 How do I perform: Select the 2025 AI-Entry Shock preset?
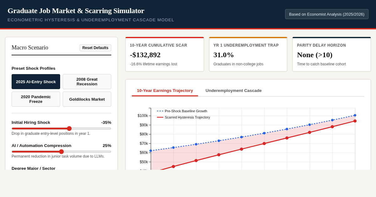point(36,82)
